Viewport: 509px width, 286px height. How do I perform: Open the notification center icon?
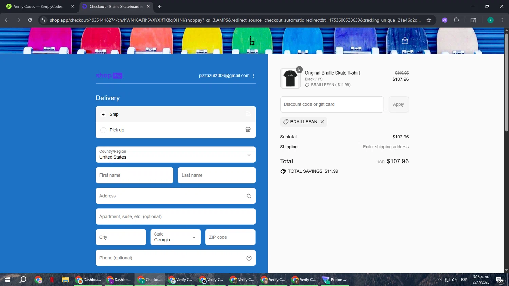[x=499, y=280]
